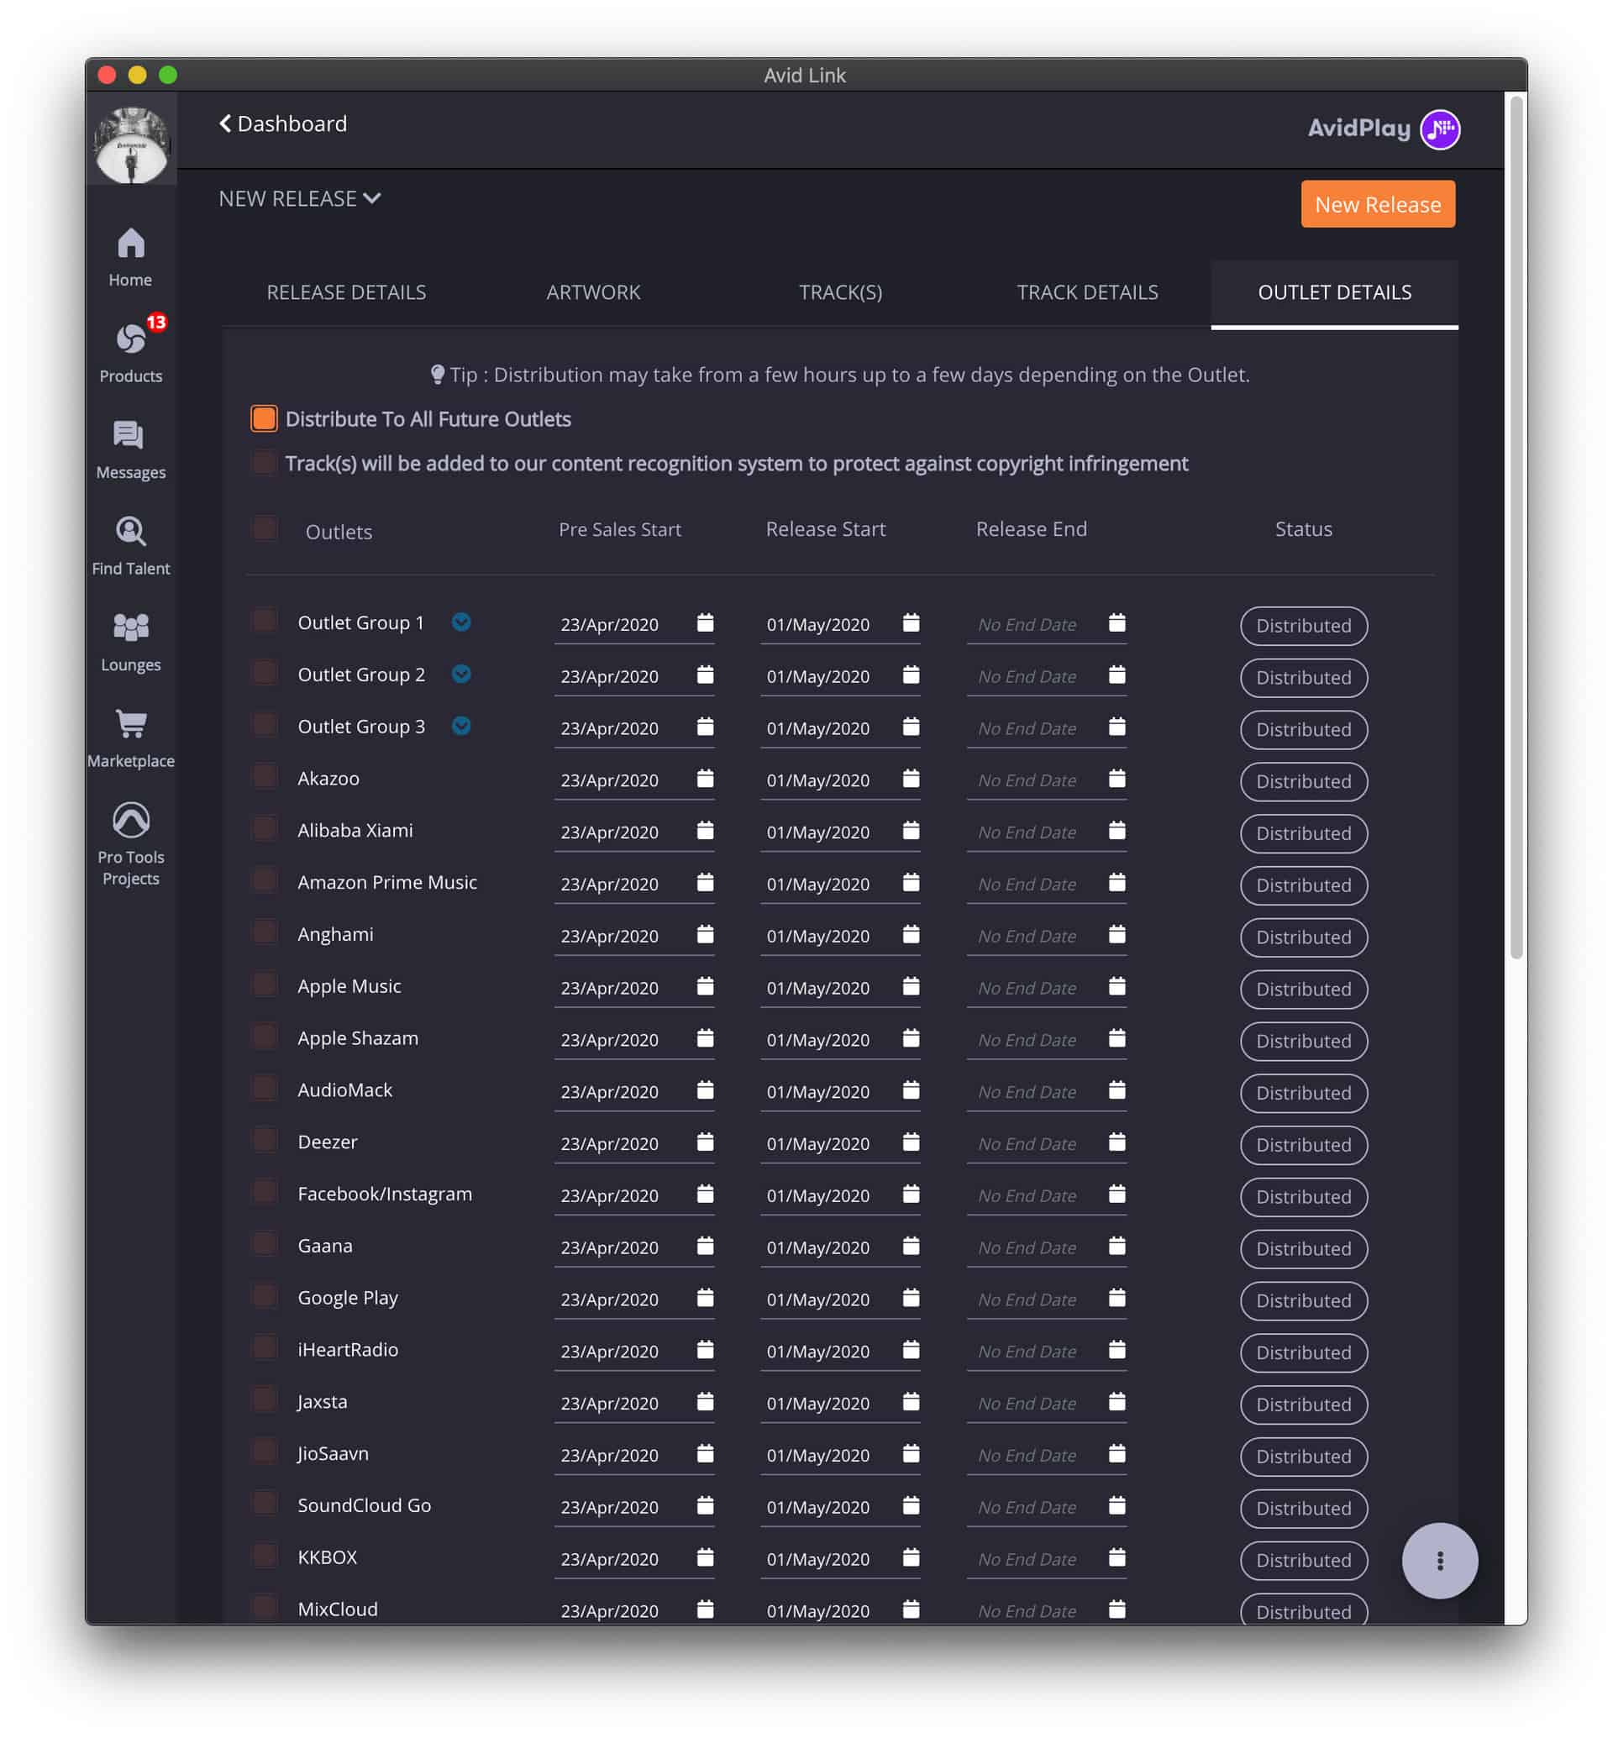Check the select-all Outlets header checkbox
Viewport: 1613px width, 1738px height.
pyautogui.click(x=265, y=528)
